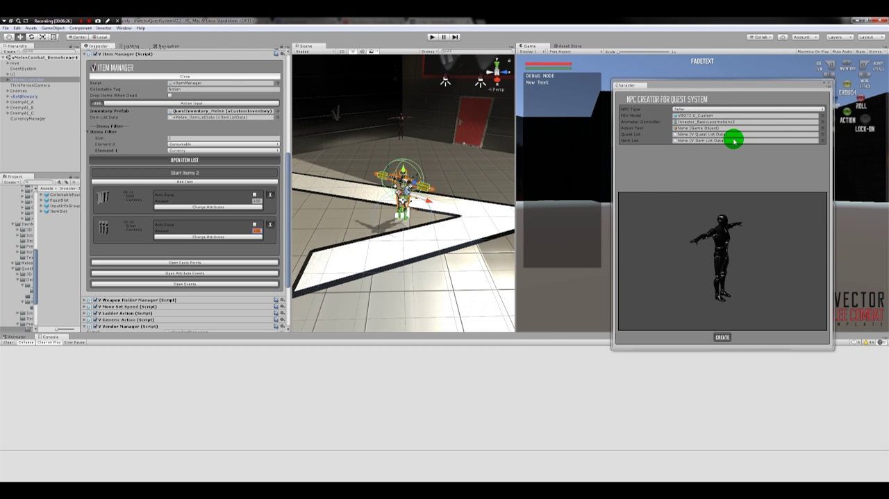Enable Auto Equip for first item
This screenshot has height=499, width=889.
[x=255, y=195]
